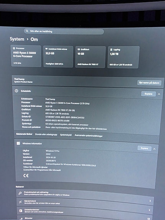Click the Version value 25H2
The image size is (165, 220).
pos(48,154)
